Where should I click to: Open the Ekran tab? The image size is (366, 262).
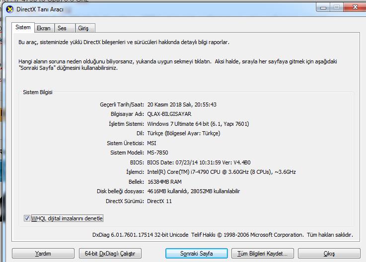pyautogui.click(x=44, y=28)
